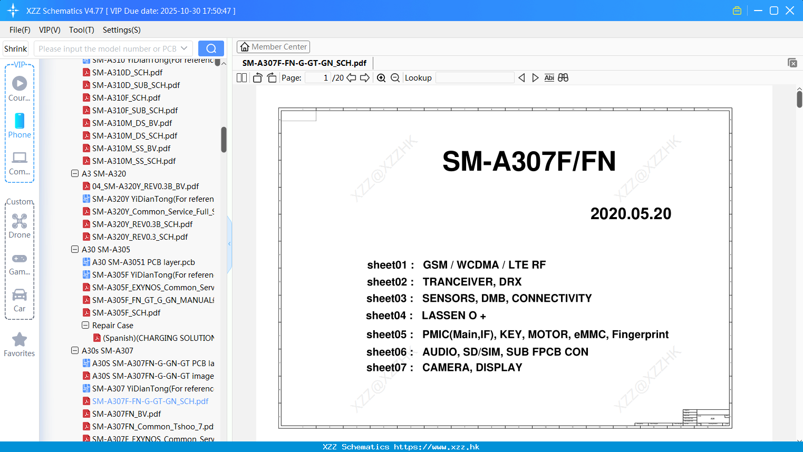
Task: Open the Settings(S) menu
Action: pos(122,30)
